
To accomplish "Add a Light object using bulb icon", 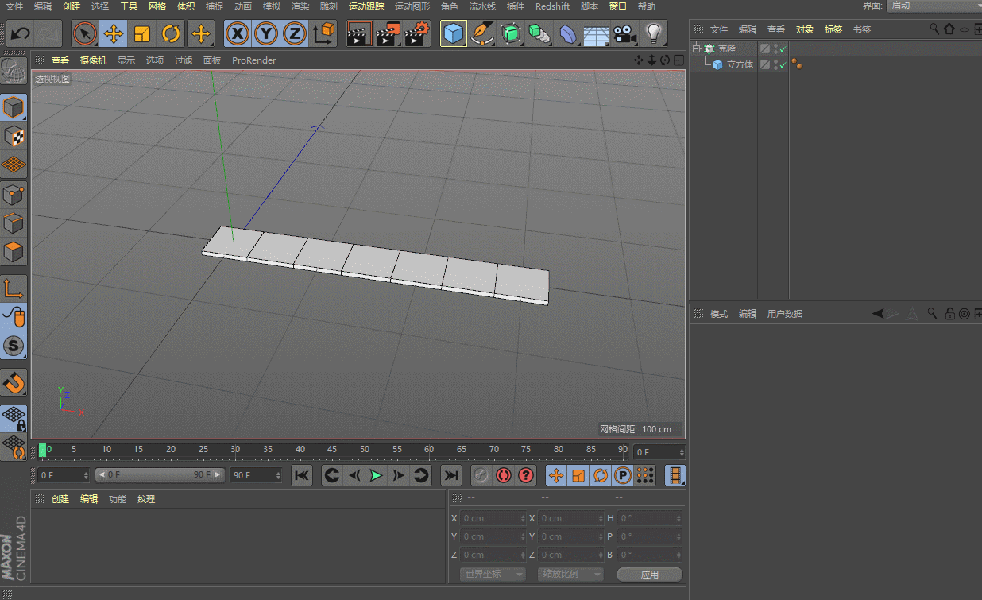I will click(x=653, y=34).
